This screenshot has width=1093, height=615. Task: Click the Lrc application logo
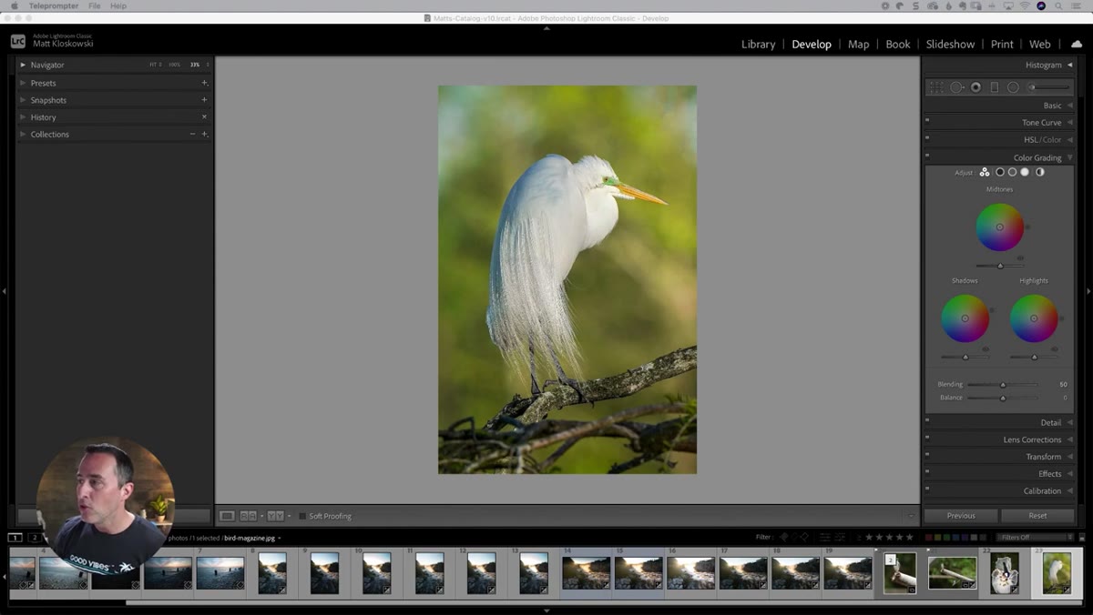(18, 41)
